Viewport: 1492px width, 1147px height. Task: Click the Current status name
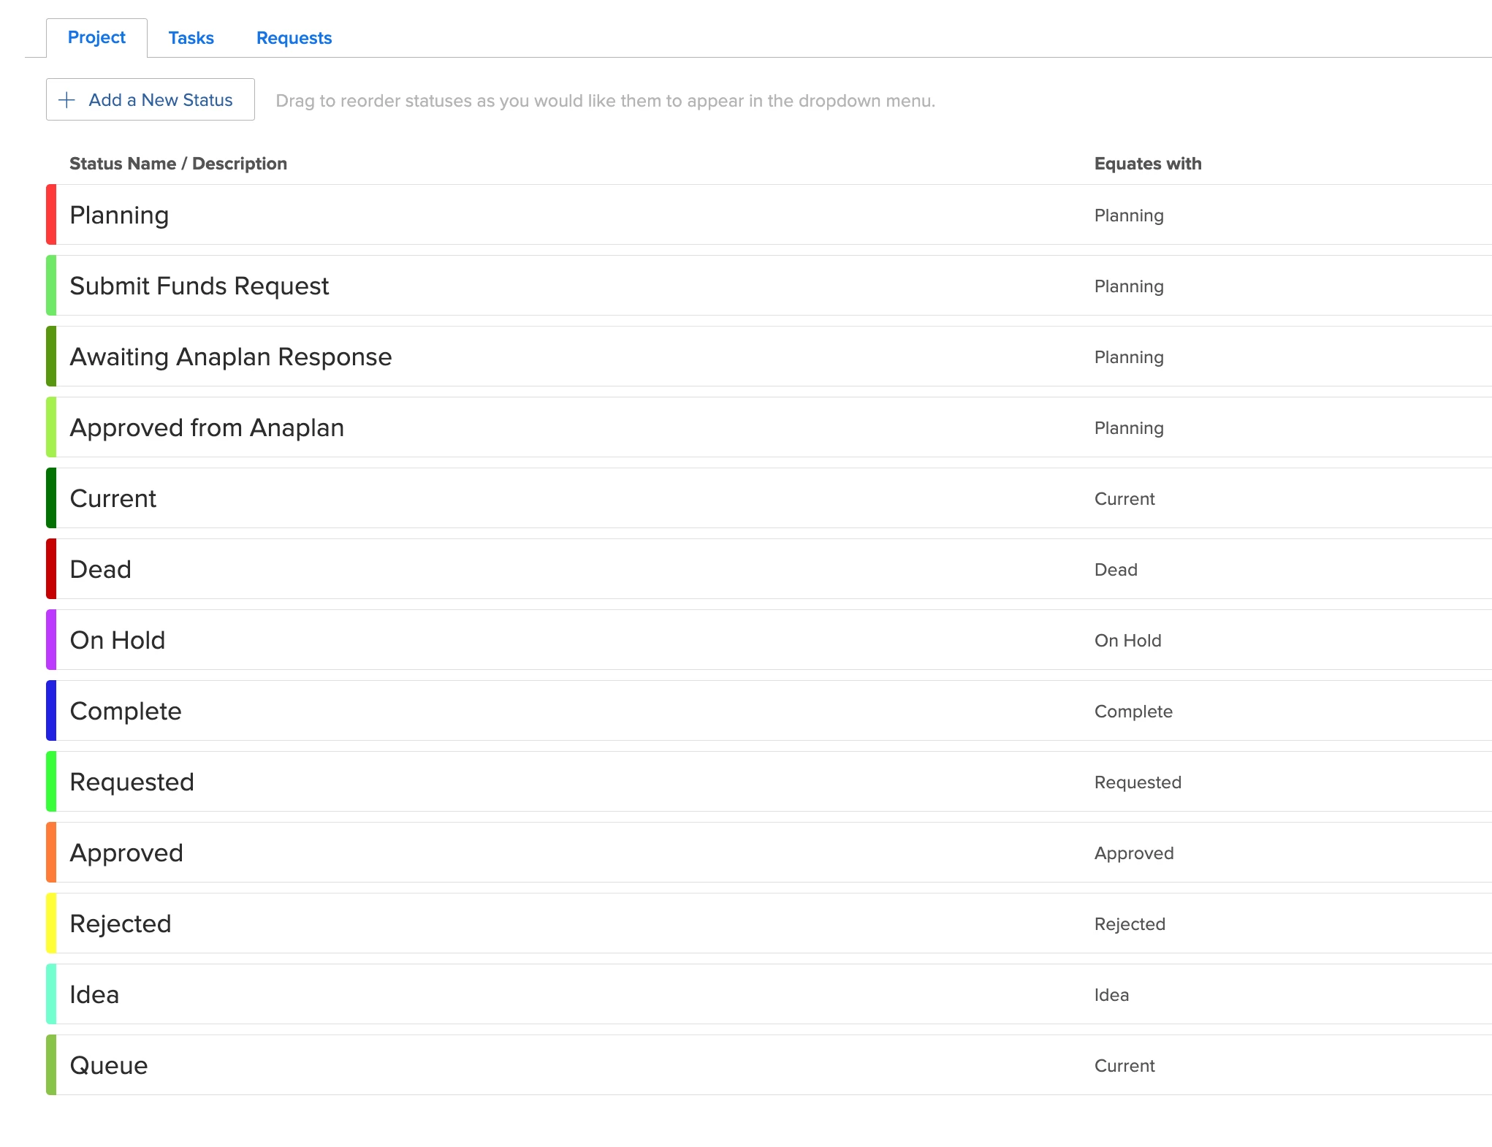click(113, 498)
